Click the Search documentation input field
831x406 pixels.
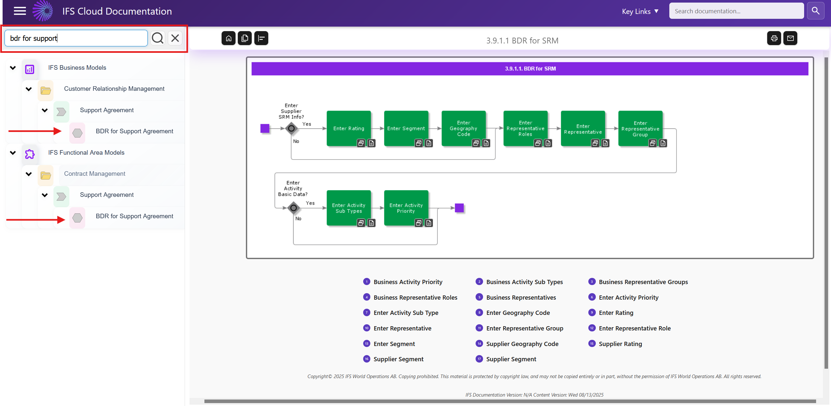point(736,11)
